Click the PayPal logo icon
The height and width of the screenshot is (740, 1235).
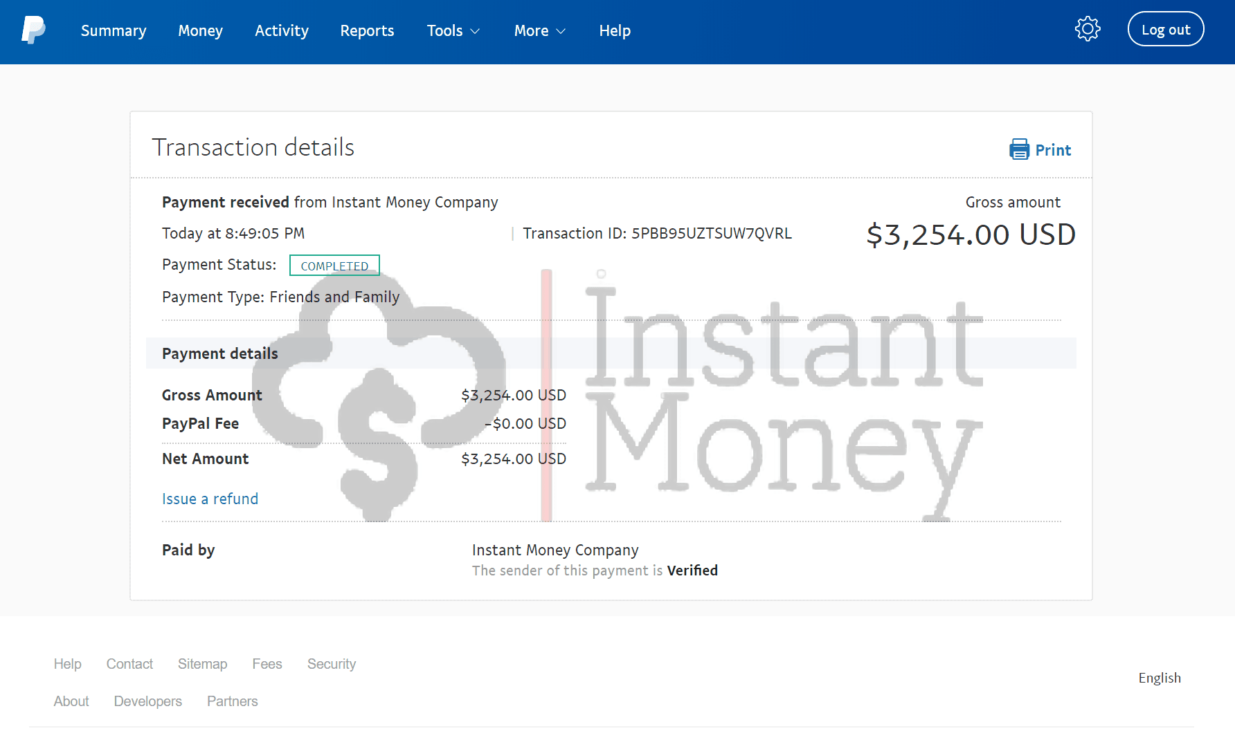point(33,30)
